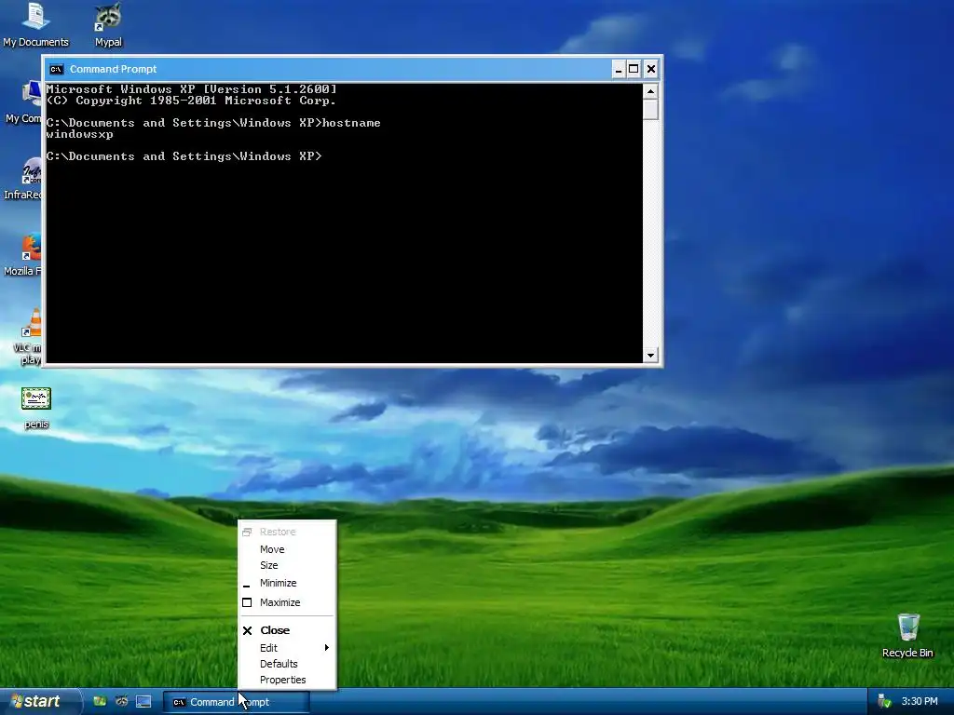This screenshot has width=954, height=715.
Task: Click the Command Prompt taskbar button
Action: pyautogui.click(x=236, y=702)
